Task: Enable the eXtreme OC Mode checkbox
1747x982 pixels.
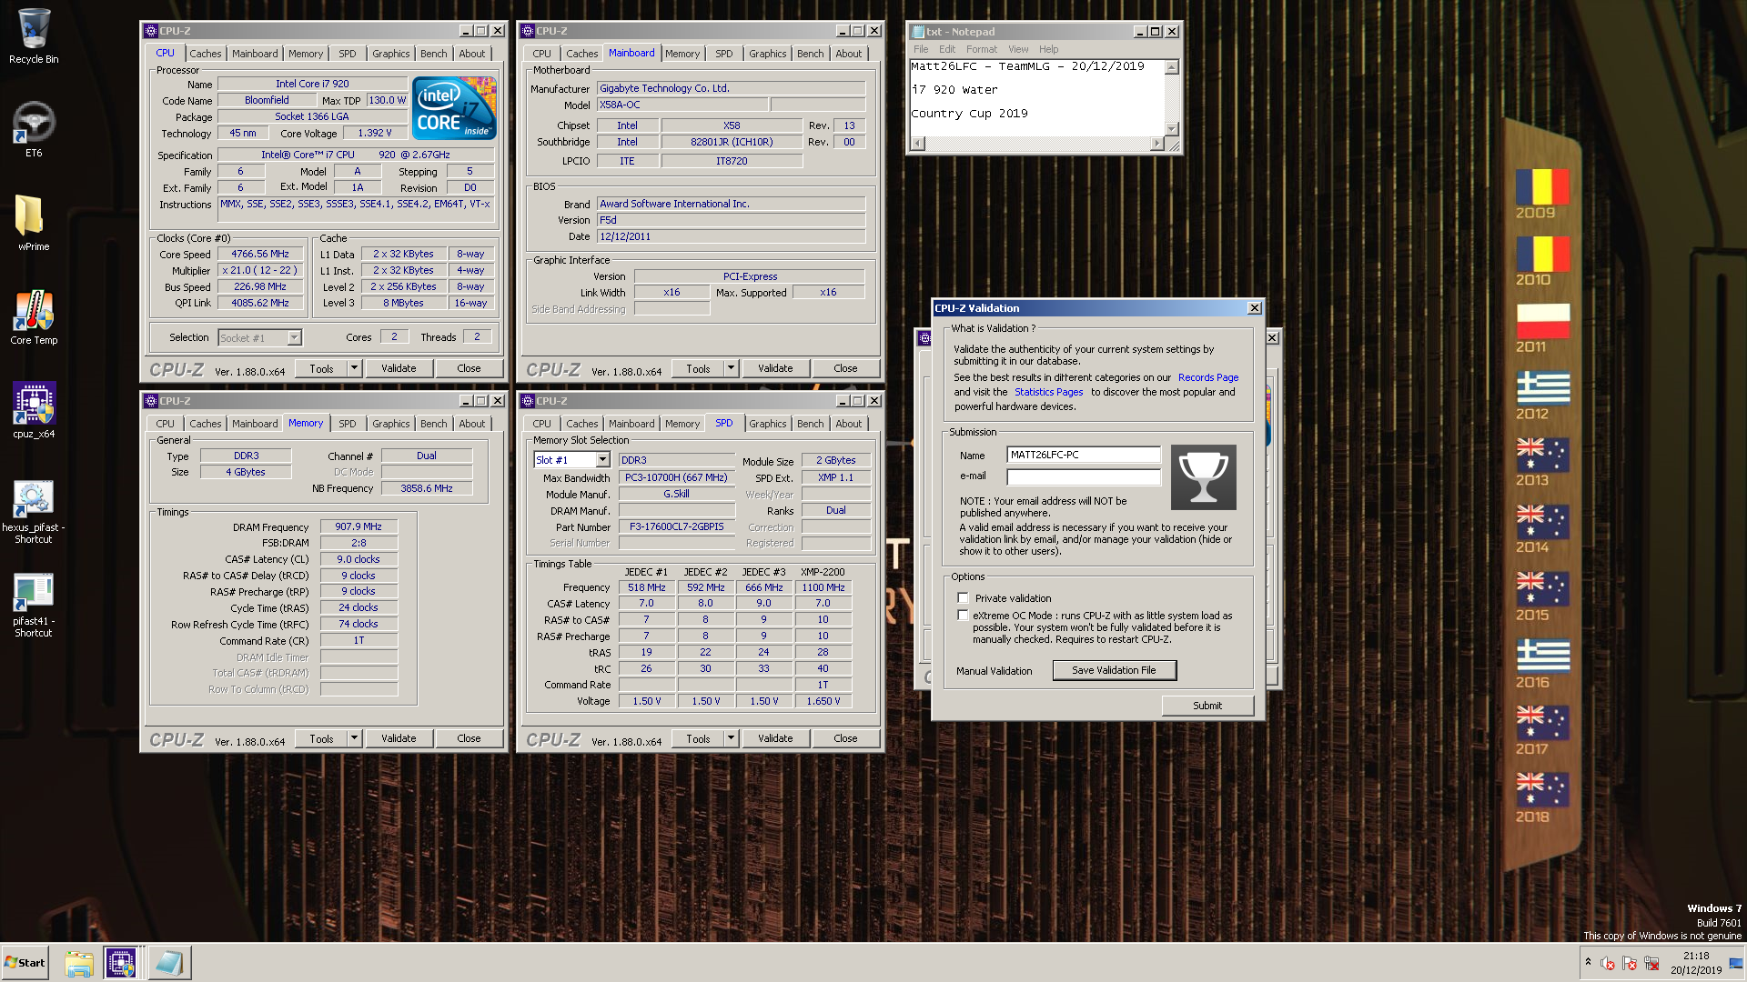Action: (x=963, y=616)
